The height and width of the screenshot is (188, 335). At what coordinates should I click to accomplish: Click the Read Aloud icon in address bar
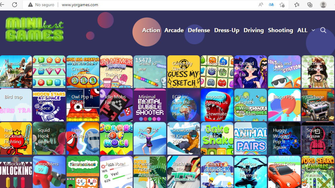[x=261, y=5]
